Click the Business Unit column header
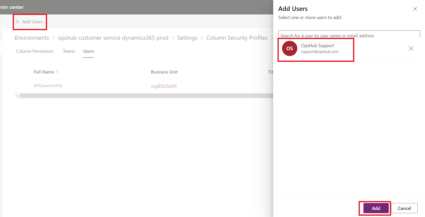 pos(164,72)
